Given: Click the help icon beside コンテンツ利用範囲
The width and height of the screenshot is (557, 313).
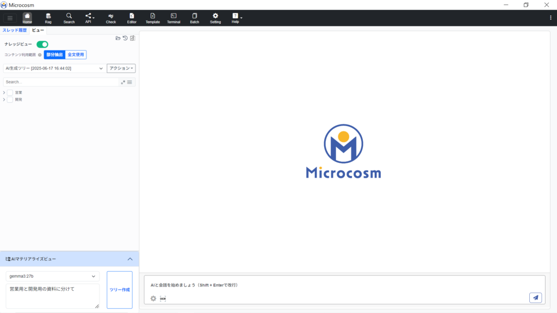Looking at the screenshot, I should (40, 55).
